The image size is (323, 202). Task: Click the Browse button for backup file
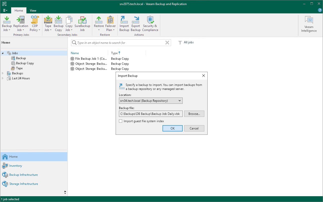(x=194, y=114)
